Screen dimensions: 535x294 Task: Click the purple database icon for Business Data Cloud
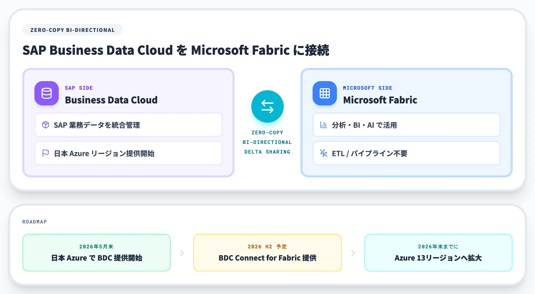(x=47, y=93)
